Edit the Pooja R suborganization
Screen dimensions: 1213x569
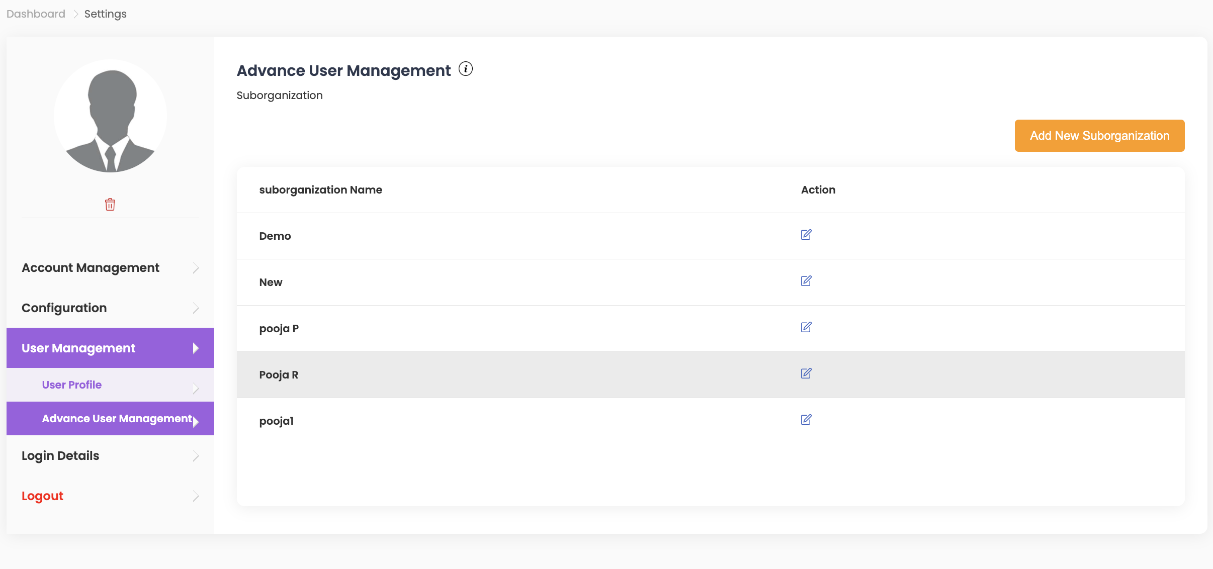click(806, 373)
